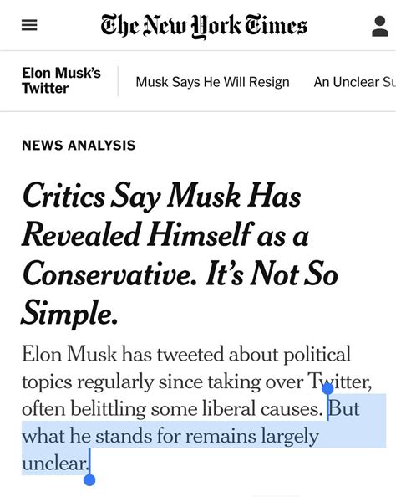Click the highlighted word 'But'
This screenshot has width=396, height=497.
344,409
